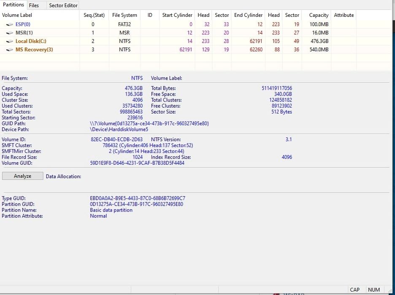Screen dimensions: 395x295
Task: Sort by Seq.(Stat) column header
Action: point(94,15)
